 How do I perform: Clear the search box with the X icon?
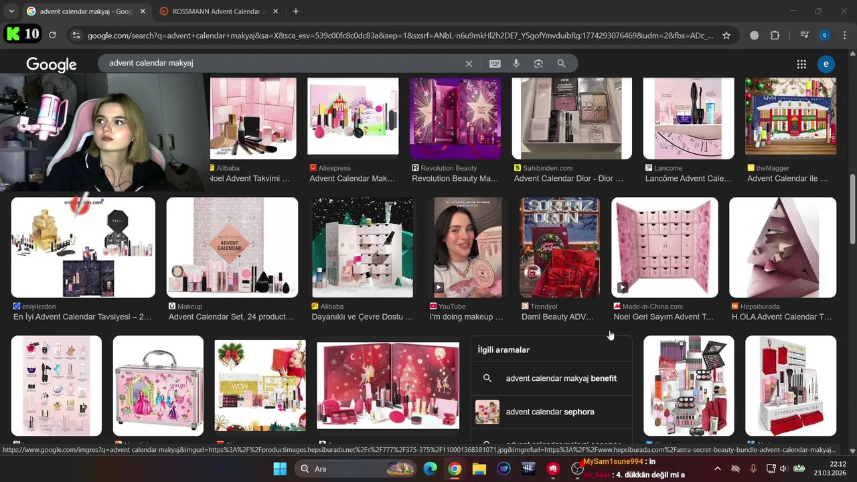(x=469, y=64)
